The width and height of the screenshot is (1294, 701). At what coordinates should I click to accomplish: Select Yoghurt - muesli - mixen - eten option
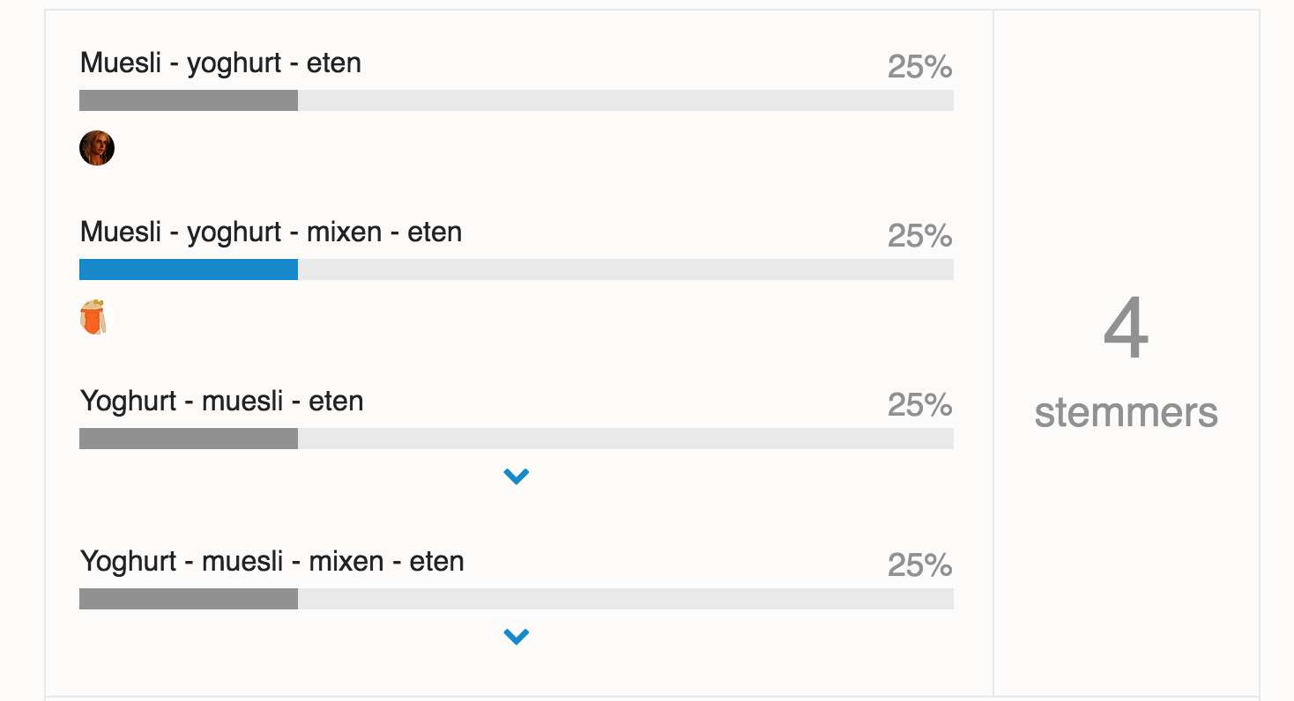pyautogui.click(x=271, y=562)
